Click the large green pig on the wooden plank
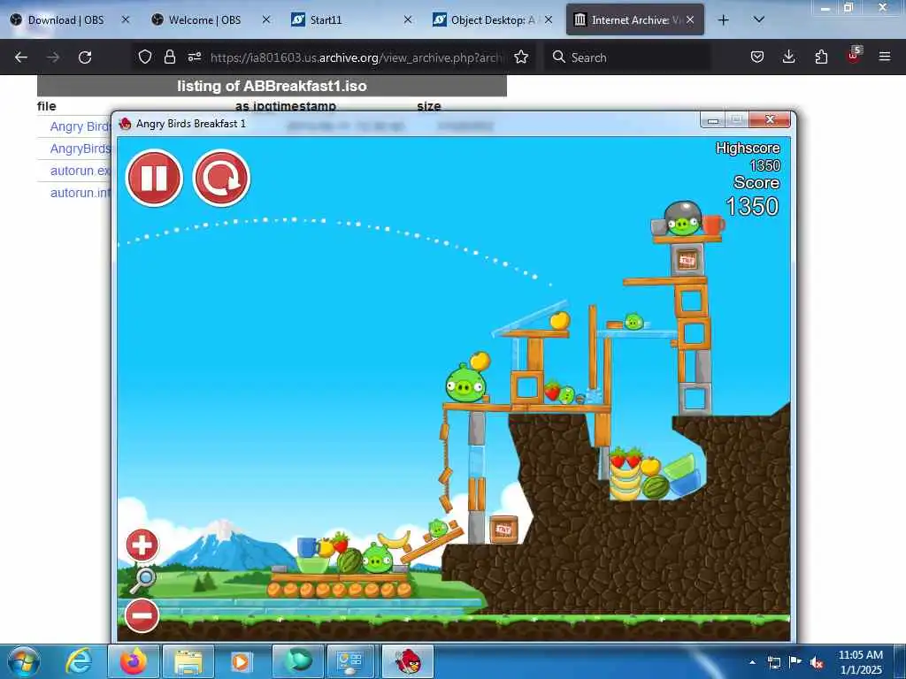This screenshot has height=679, width=906. coord(465,383)
